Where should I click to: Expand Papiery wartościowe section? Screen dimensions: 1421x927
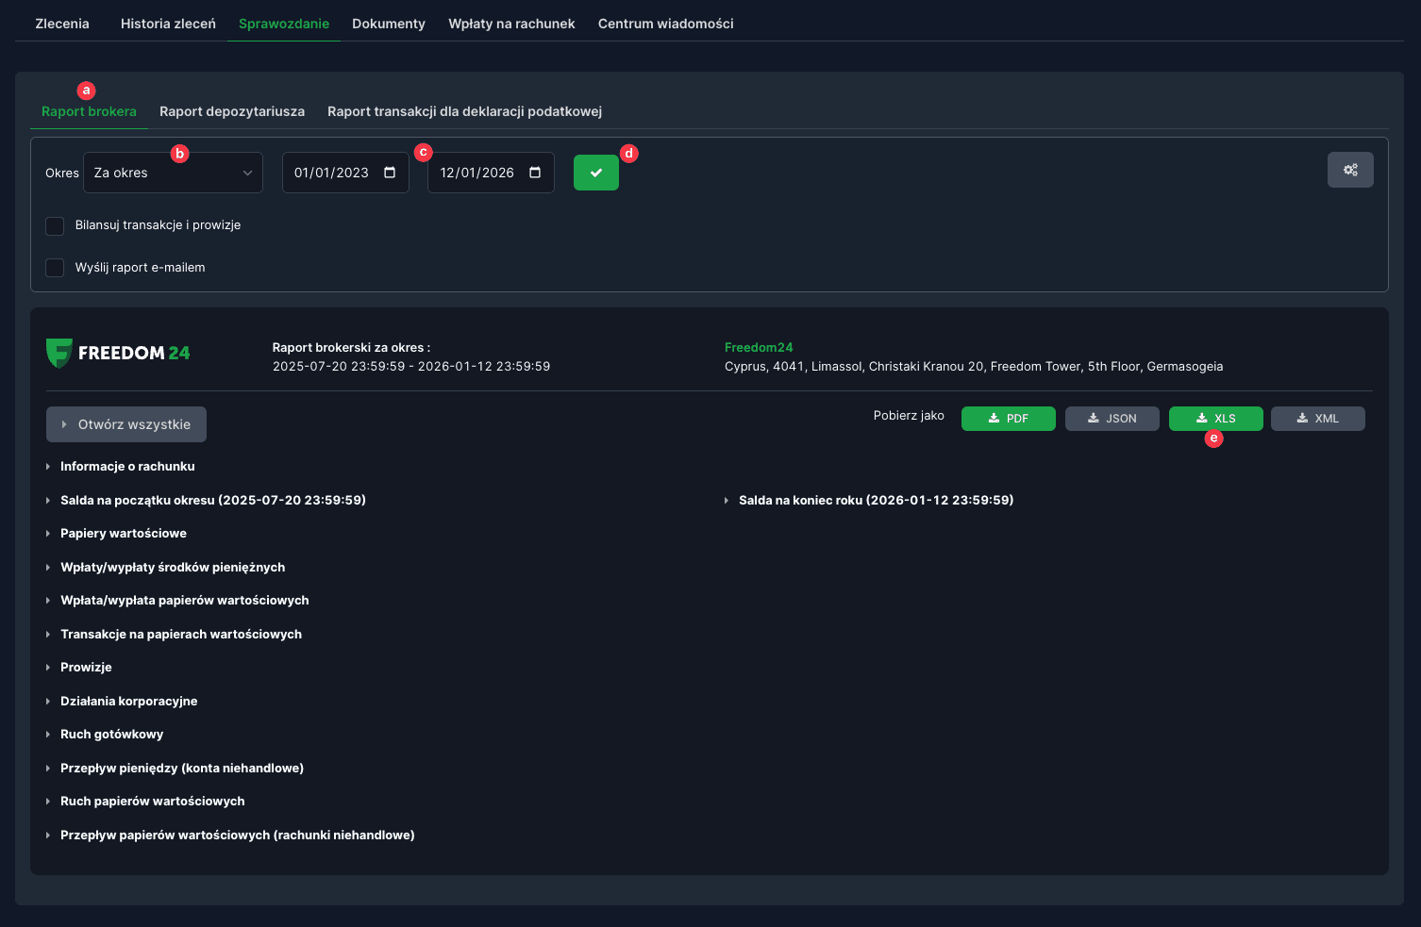click(x=123, y=534)
